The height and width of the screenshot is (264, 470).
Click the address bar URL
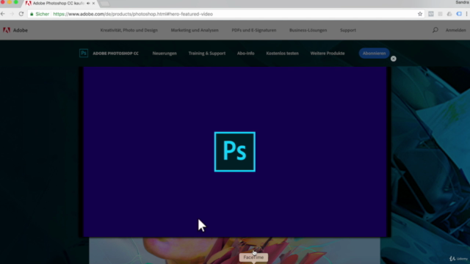(x=133, y=14)
